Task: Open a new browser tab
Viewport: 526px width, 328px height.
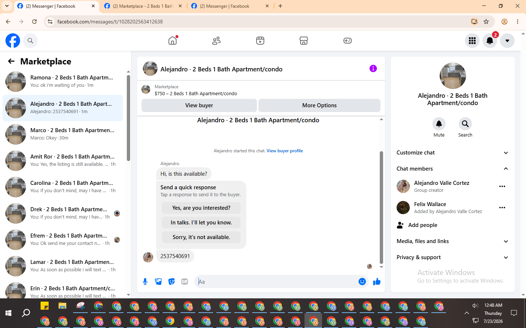Action: (x=280, y=6)
